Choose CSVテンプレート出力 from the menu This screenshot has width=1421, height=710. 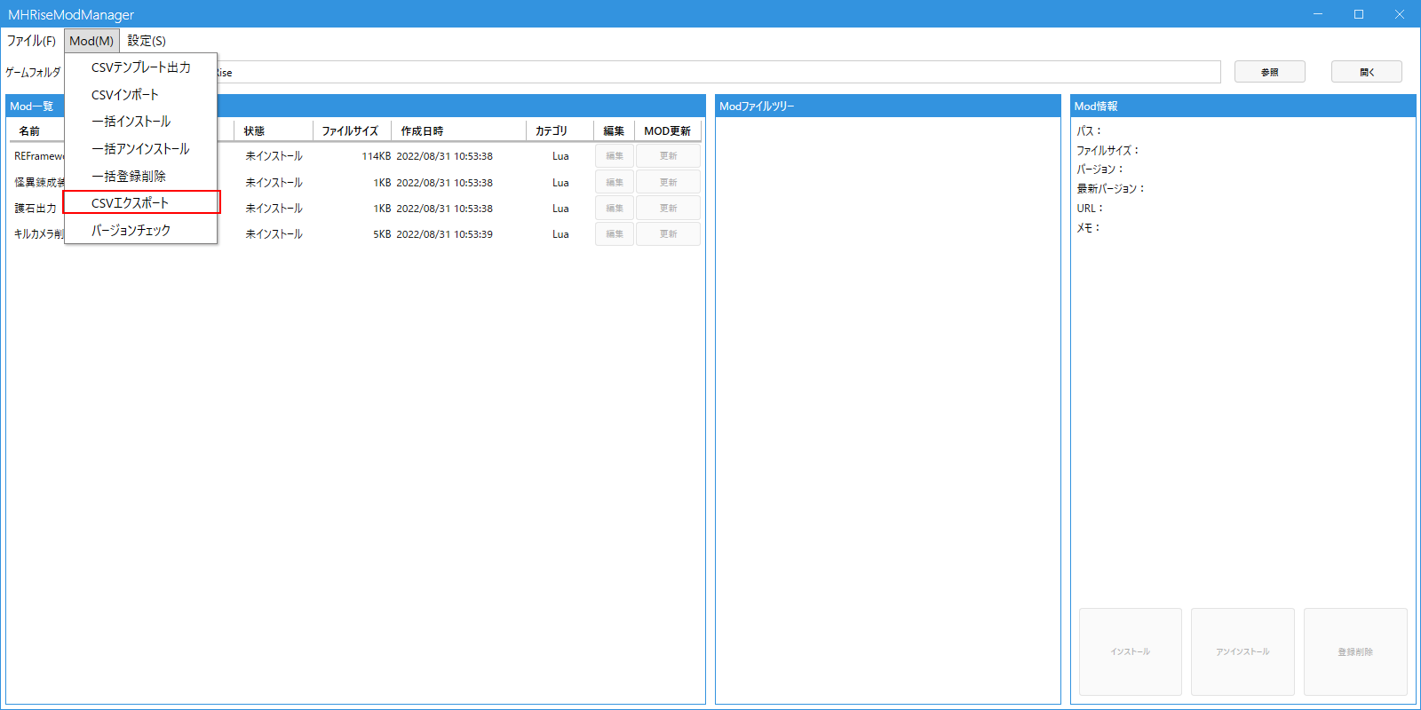coord(141,67)
